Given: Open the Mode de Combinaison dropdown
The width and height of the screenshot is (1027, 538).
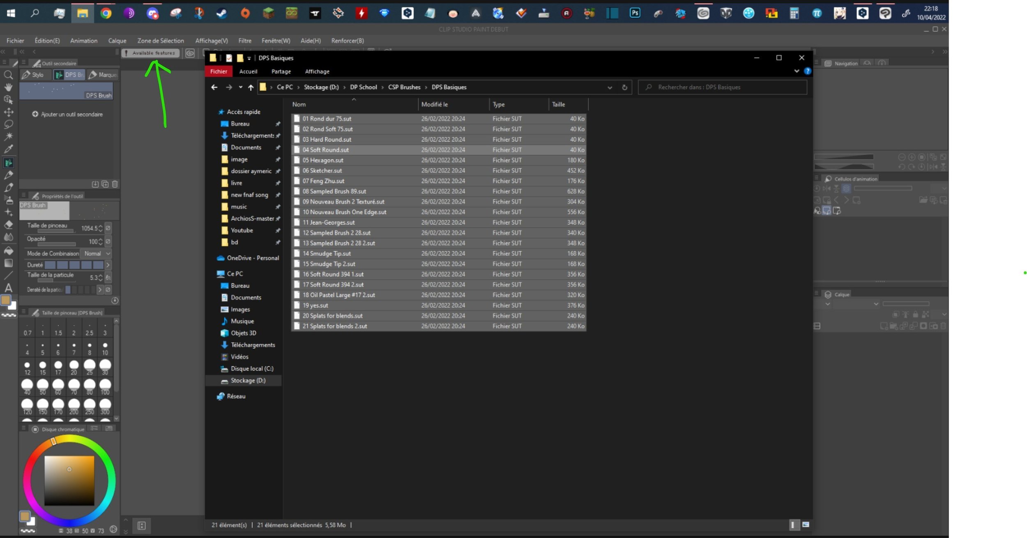Looking at the screenshot, I should [96, 254].
